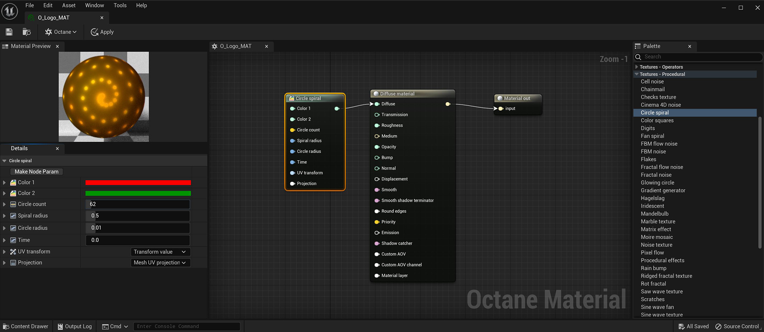Expand the Color 2 property row
Viewport: 764px width, 332px height.
click(5, 193)
